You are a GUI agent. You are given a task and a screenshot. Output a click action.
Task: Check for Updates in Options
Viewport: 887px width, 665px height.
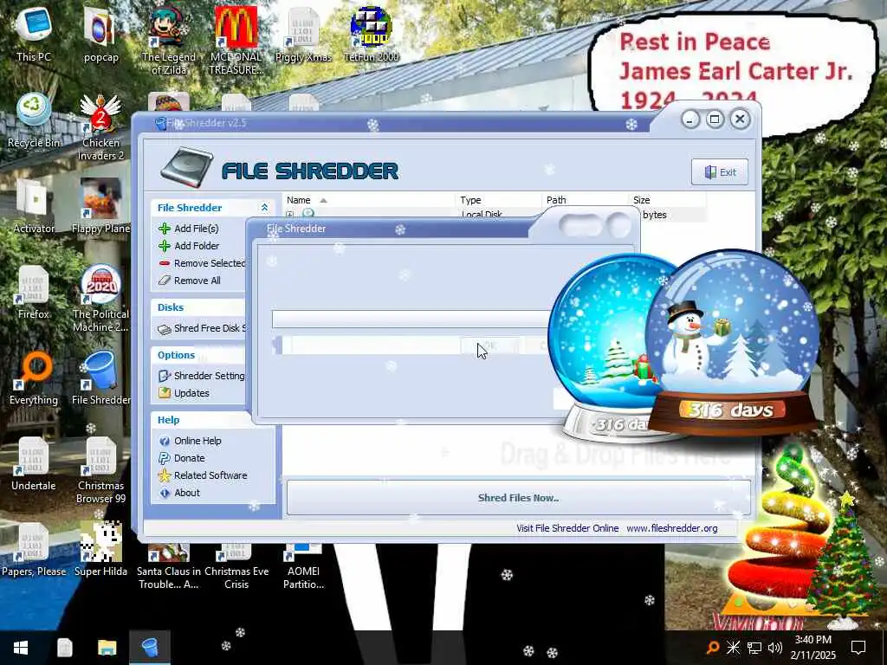coord(185,393)
